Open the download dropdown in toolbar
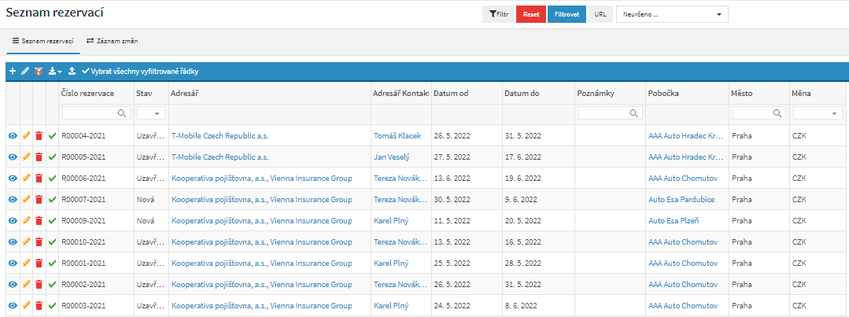This screenshot has height=317, width=849. [x=55, y=72]
